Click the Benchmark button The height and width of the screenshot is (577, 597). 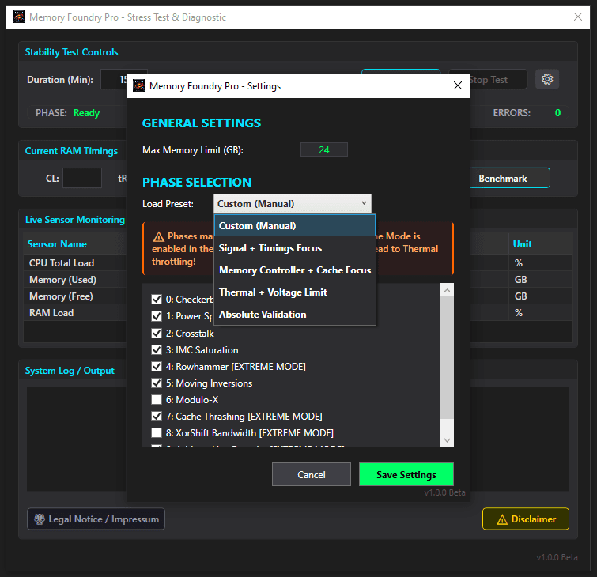pyautogui.click(x=508, y=178)
